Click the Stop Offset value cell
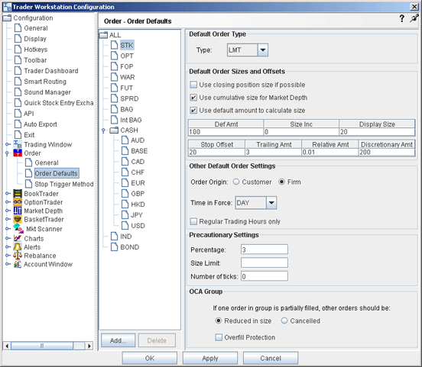The width and height of the screenshot is (422, 367). (x=216, y=152)
